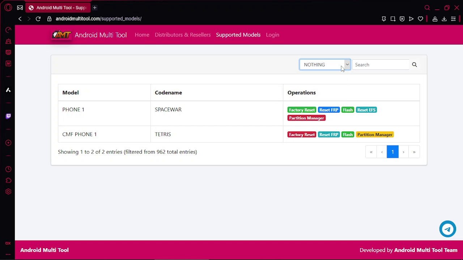463x260 pixels.
Task: Open GX Cleaner in the sidebar
Action: click(8, 42)
